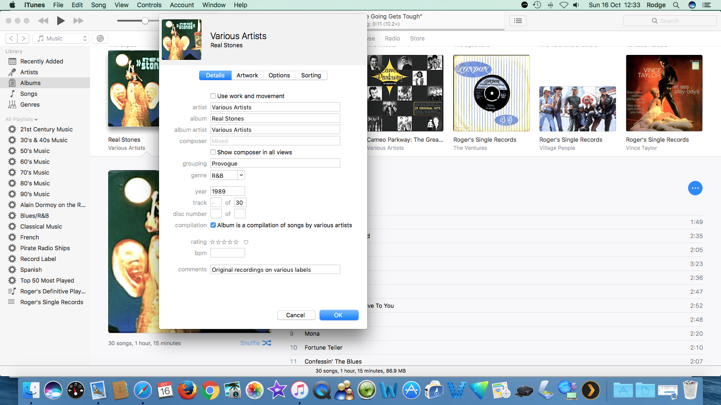This screenshot has height=405, width=721.
Task: Toggle the Love heart next to rating
Action: 246,242
